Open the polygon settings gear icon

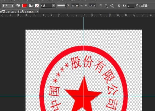[119, 6]
